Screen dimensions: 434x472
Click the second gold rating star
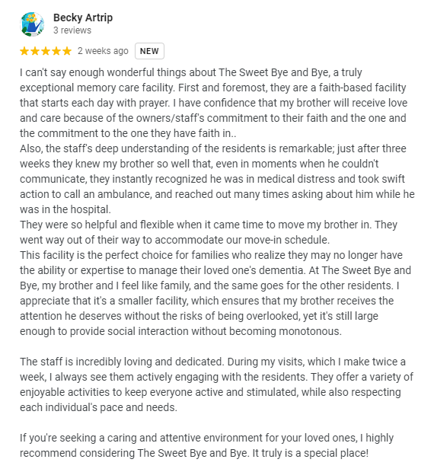tap(35, 51)
